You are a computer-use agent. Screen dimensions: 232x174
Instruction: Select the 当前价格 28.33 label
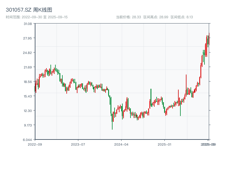point(128,17)
